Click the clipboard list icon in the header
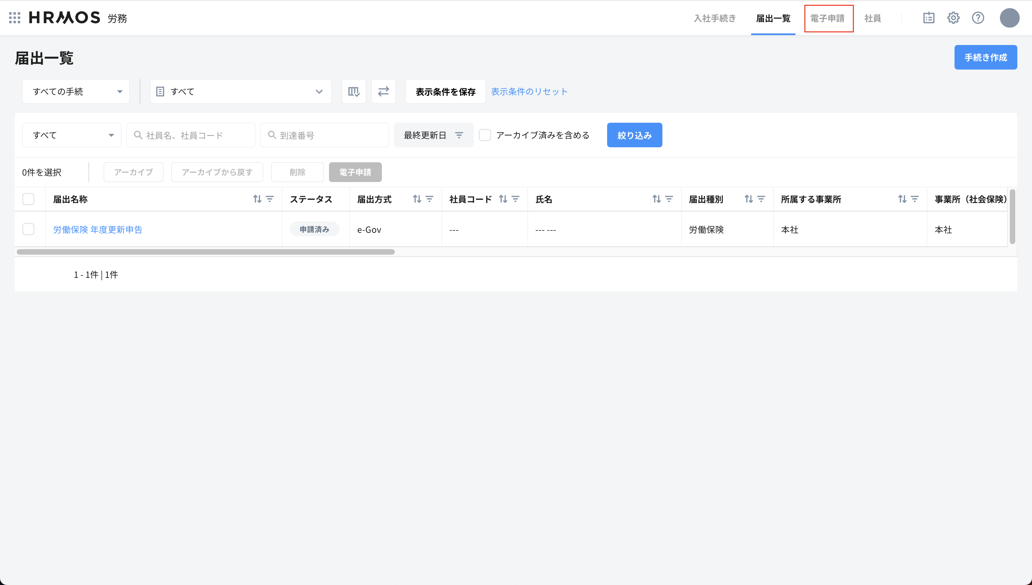The width and height of the screenshot is (1032, 585). coord(929,18)
